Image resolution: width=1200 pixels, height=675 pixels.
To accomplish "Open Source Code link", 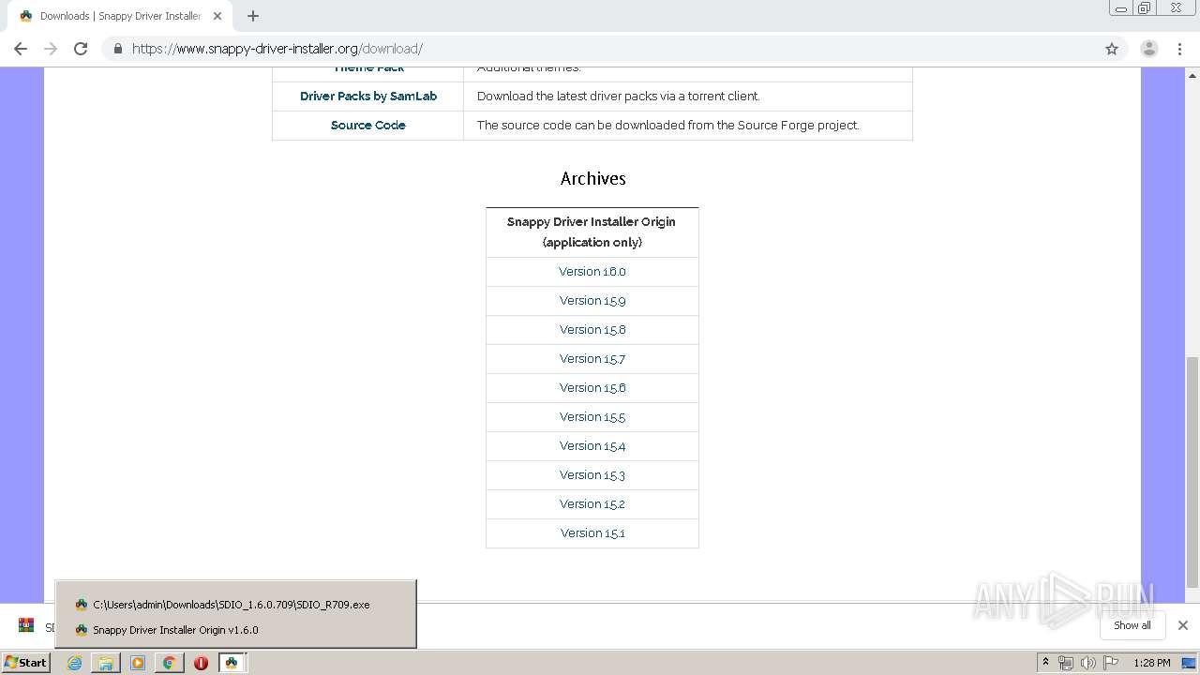I will (368, 125).
